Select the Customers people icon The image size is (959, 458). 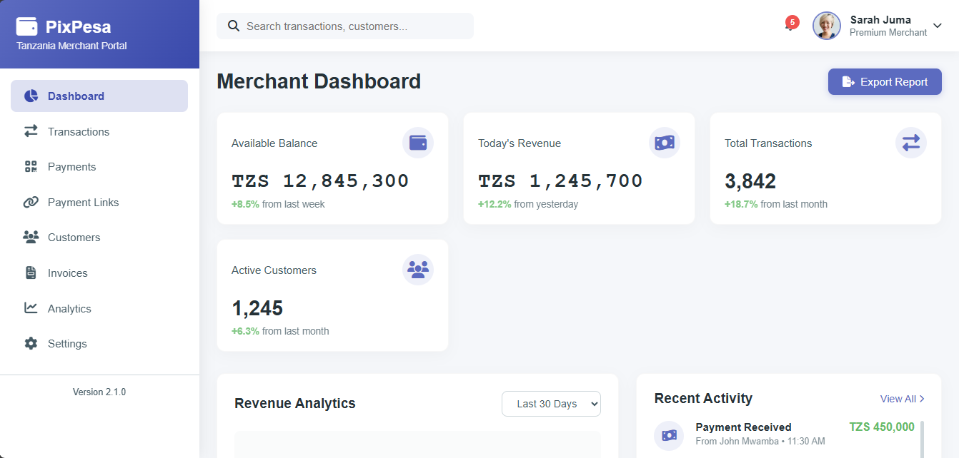pyautogui.click(x=31, y=238)
